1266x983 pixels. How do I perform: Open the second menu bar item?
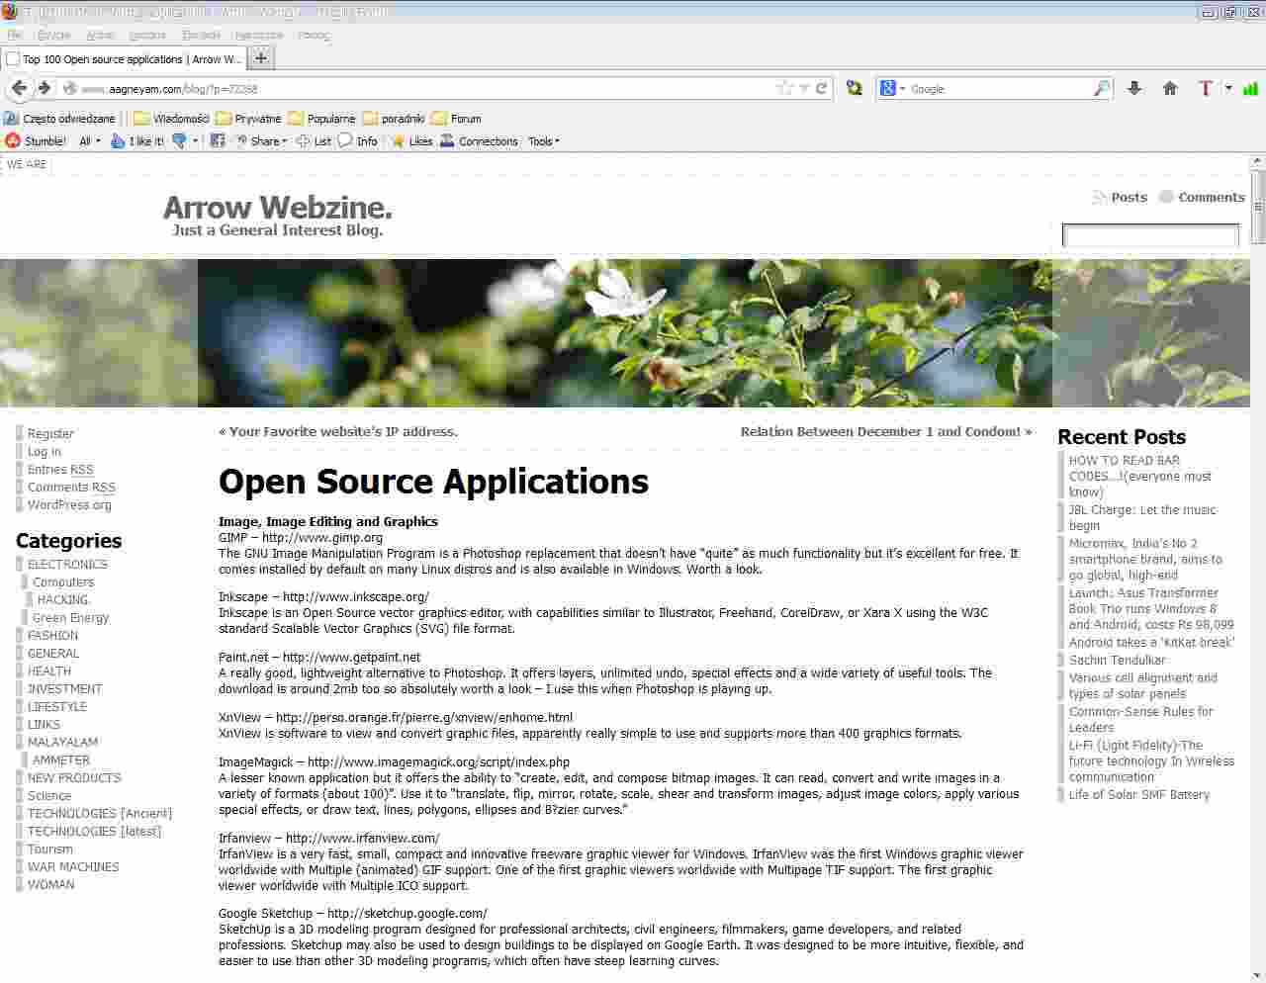pos(53,35)
